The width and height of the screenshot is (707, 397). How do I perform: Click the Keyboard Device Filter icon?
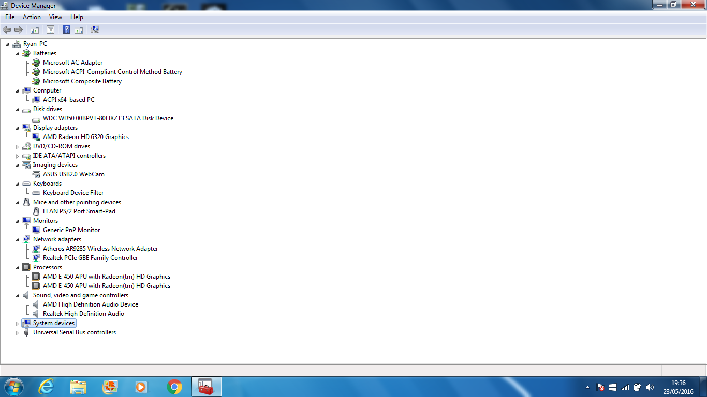[x=36, y=193]
